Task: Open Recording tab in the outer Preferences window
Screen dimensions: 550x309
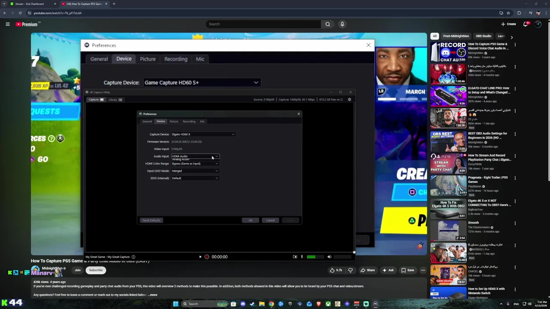Action: tap(176, 59)
